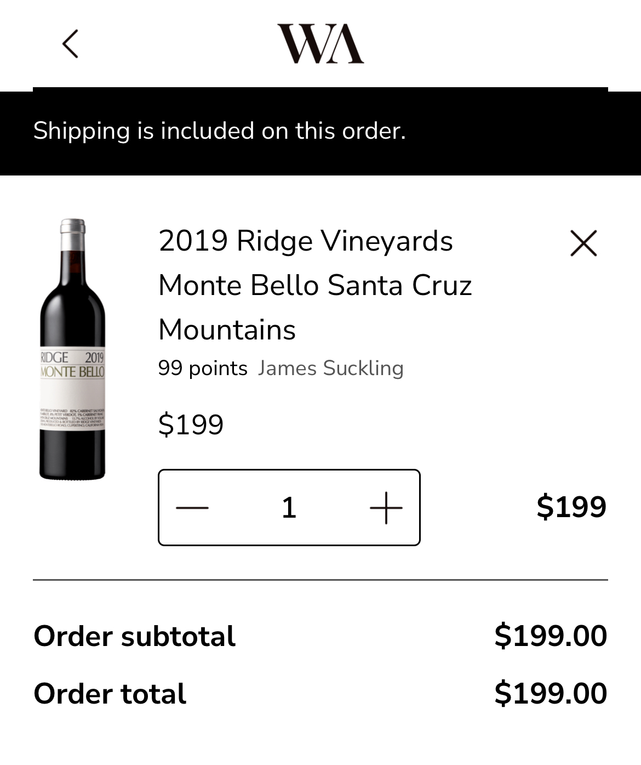Open the 2019 Ridge Vineyards Monte Bello title
This screenshot has width=641, height=765.
pos(314,285)
